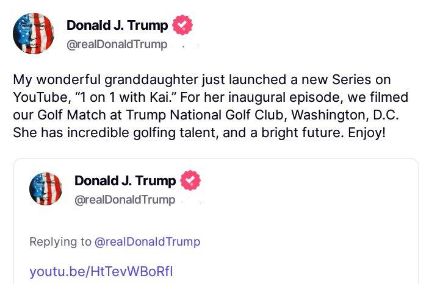The height and width of the screenshot is (284, 429).
Task: Open the quoted post's profile avatar
Action: click(46, 188)
